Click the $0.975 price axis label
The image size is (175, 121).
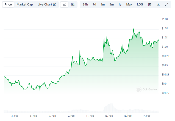tap(165, 56)
